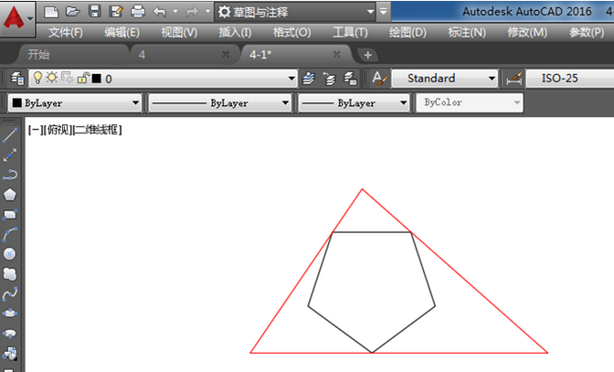Select the Revision Cloud tool
614x372 pixels.
10,273
